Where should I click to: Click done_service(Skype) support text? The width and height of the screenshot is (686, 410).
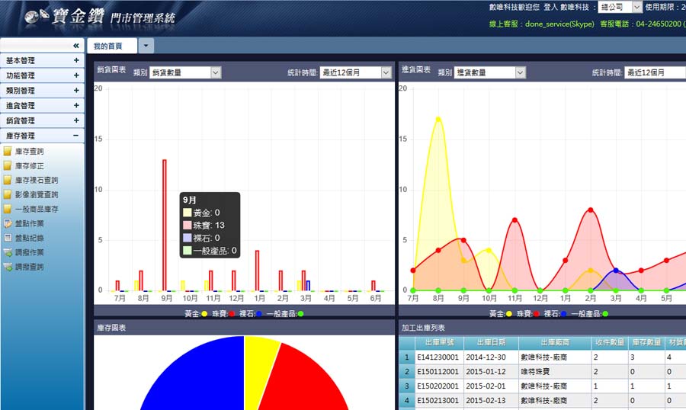point(559,24)
